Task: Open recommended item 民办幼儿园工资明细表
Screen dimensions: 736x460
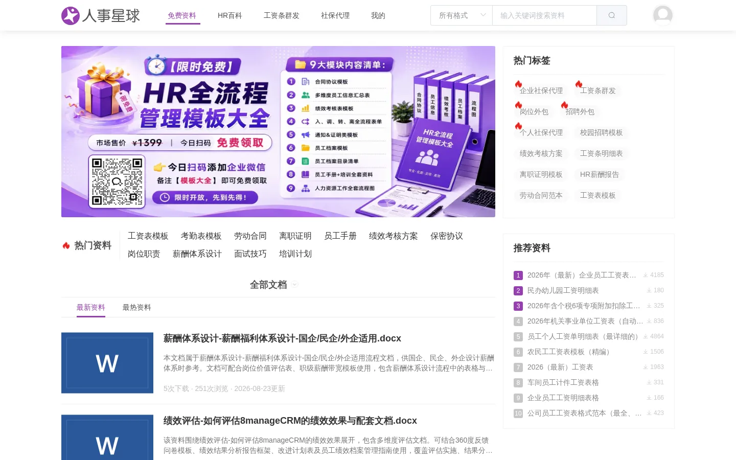Action: [563, 290]
